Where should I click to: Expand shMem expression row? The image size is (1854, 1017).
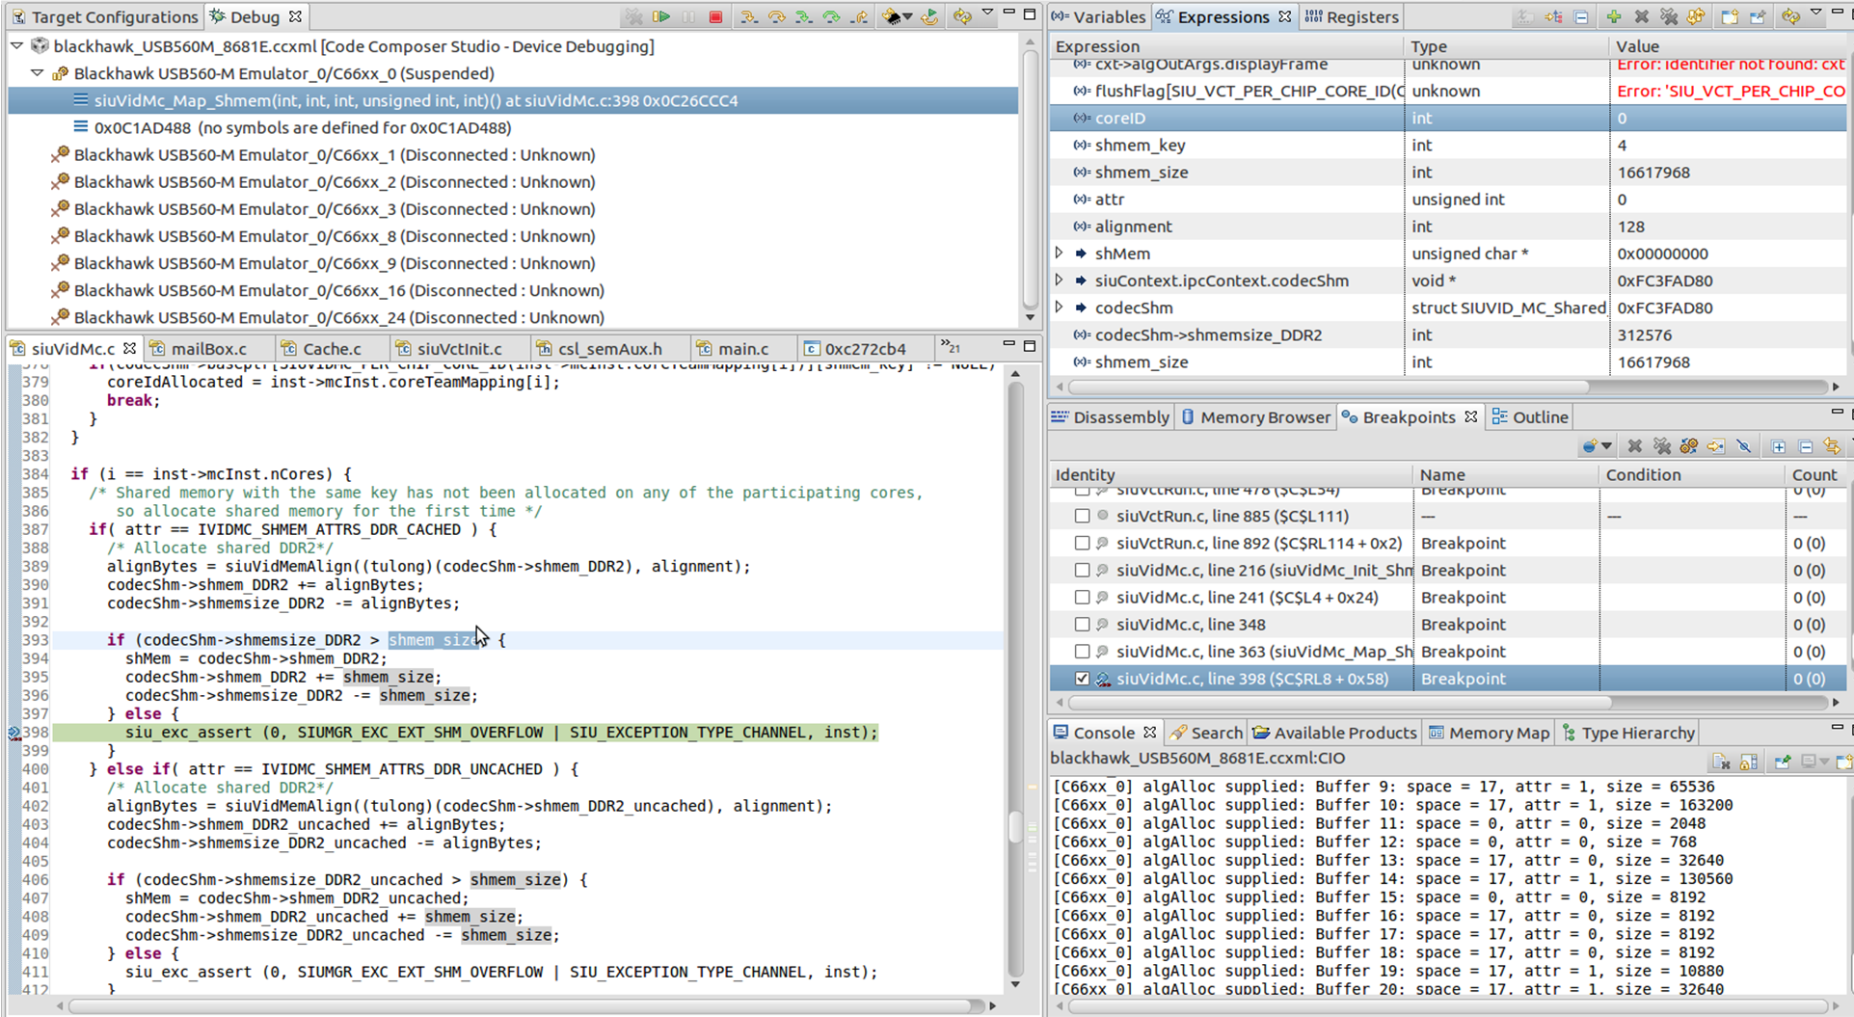coord(1060,253)
